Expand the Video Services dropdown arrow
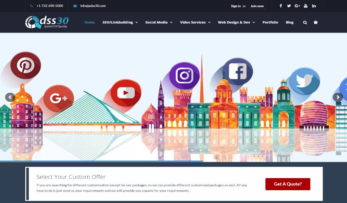The width and height of the screenshot is (347, 203). coord(209,22)
